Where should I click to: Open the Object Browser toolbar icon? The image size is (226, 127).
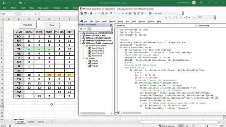142,13
